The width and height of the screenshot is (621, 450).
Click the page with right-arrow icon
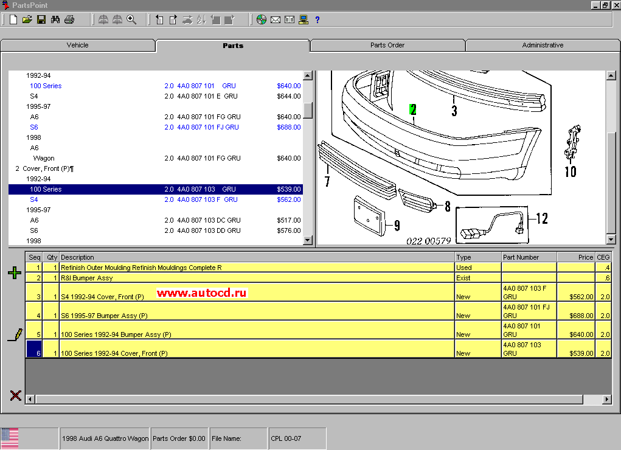(173, 19)
